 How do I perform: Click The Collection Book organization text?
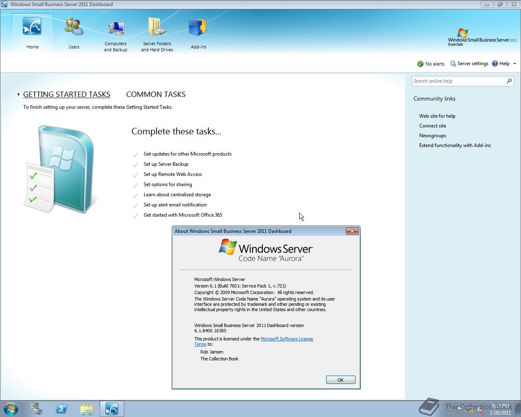click(219, 359)
